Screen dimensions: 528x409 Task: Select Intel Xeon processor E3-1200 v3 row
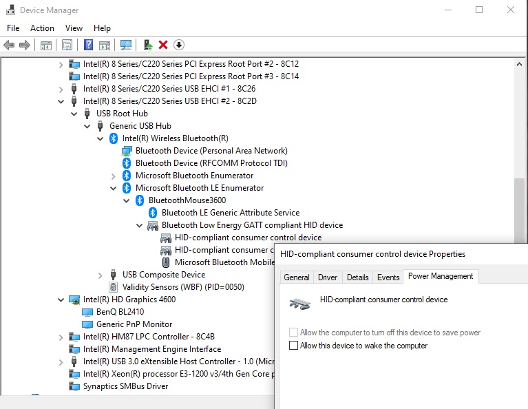pos(179,374)
